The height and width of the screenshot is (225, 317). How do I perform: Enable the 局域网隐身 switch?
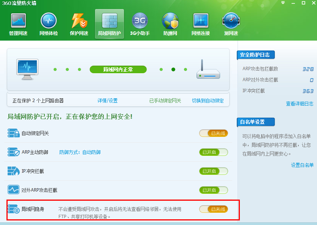pyautogui.click(x=214, y=209)
